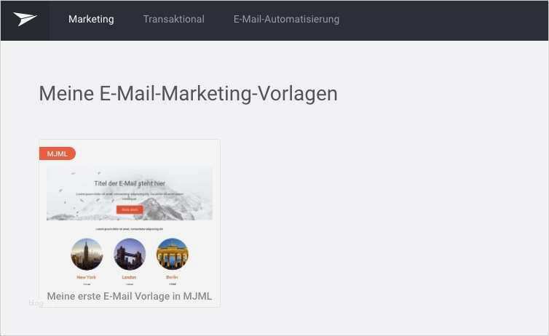Image resolution: width=549 pixels, height=336 pixels.
Task: Click the lorem ipsum line below hero image
Action: pos(130,229)
